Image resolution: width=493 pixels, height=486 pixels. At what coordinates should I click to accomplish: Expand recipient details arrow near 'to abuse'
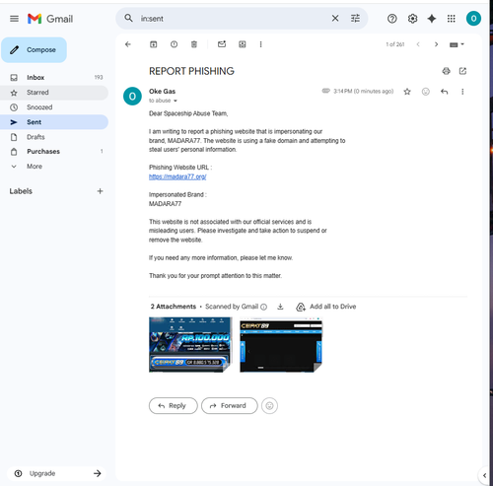(x=176, y=101)
